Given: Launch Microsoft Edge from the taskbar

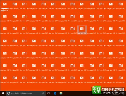Looking at the screenshot, I should tap(55, 93).
